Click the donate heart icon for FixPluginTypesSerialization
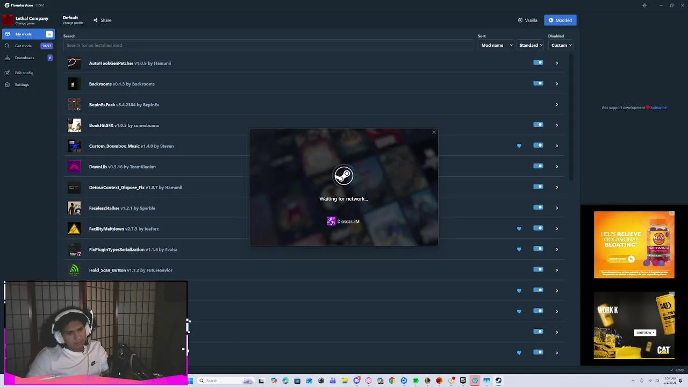 click(x=519, y=249)
